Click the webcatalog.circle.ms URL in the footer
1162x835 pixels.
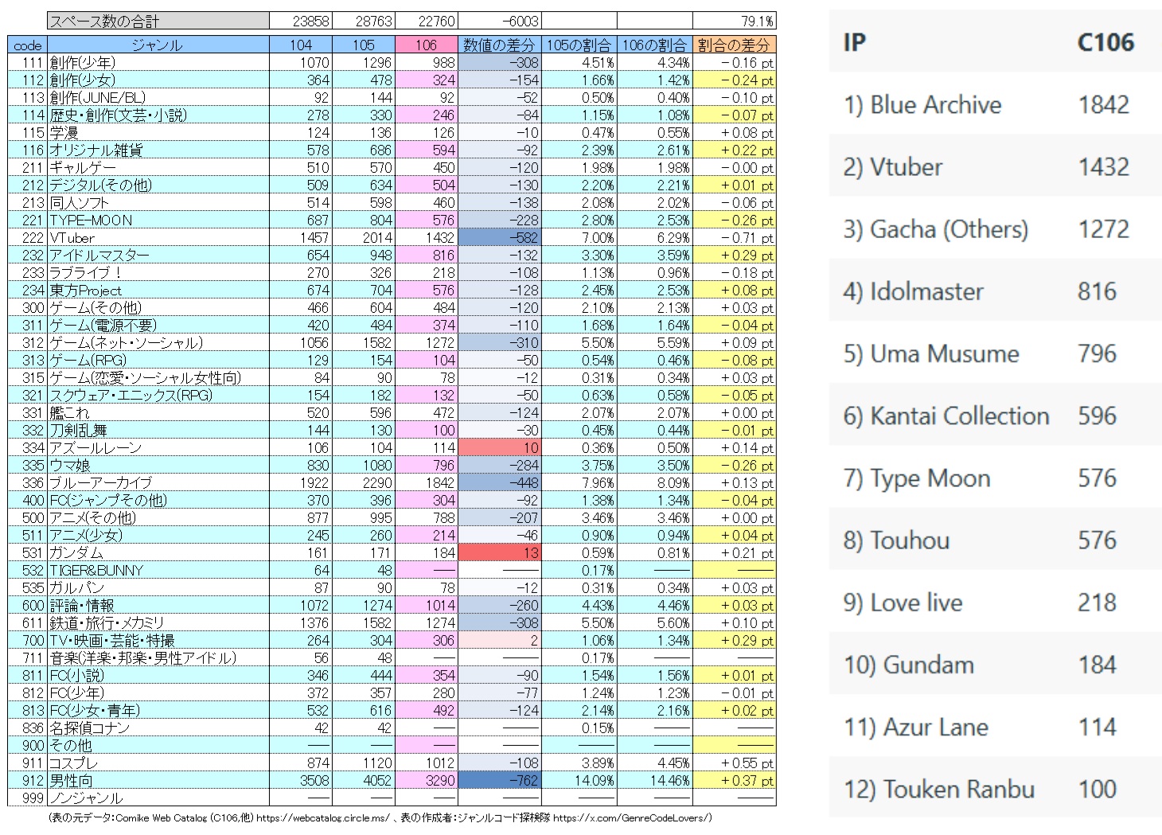point(323,817)
